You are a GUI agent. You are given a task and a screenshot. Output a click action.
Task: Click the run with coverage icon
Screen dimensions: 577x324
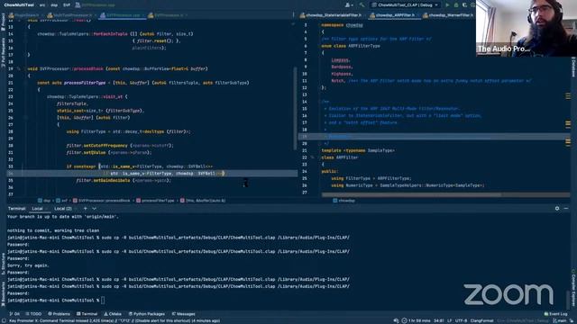pyautogui.click(x=464, y=5)
